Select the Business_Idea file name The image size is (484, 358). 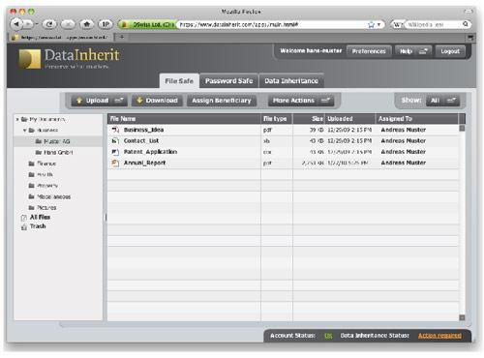point(143,130)
